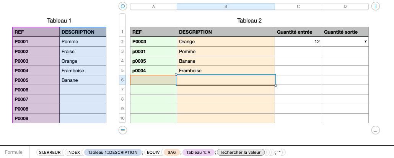Click the EQUIV function token

click(153, 152)
